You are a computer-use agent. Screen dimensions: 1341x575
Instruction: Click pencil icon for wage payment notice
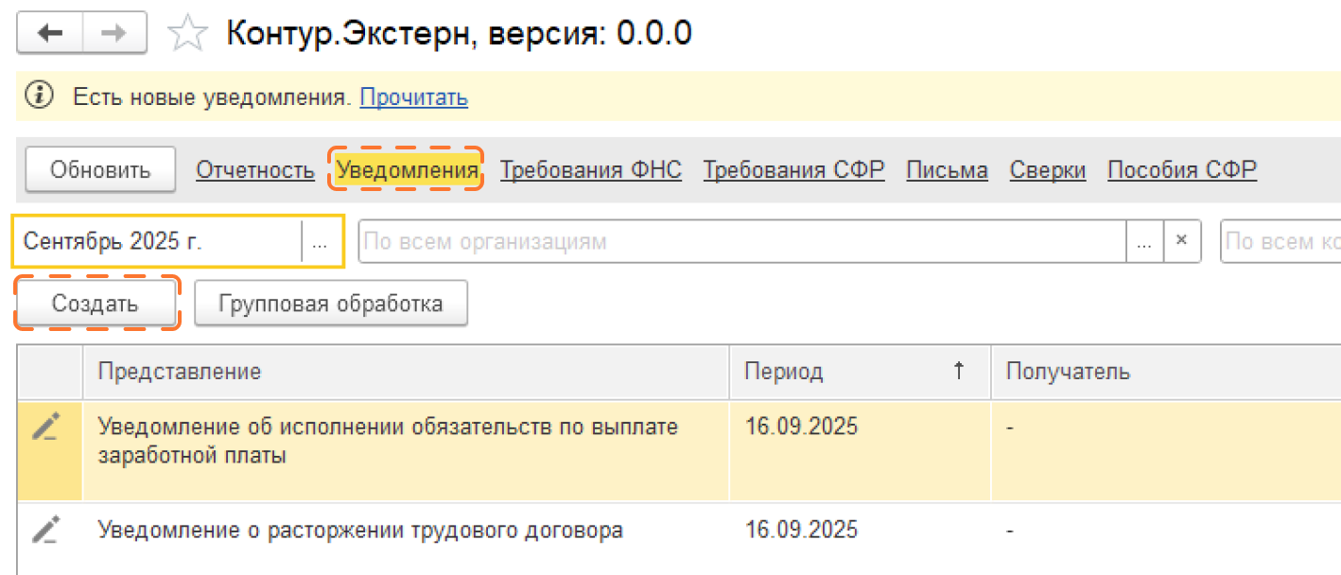coord(45,427)
